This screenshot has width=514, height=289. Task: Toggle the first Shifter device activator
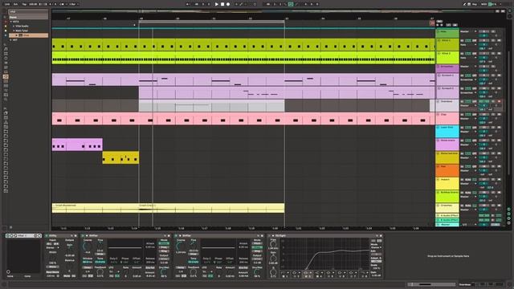coord(83,235)
